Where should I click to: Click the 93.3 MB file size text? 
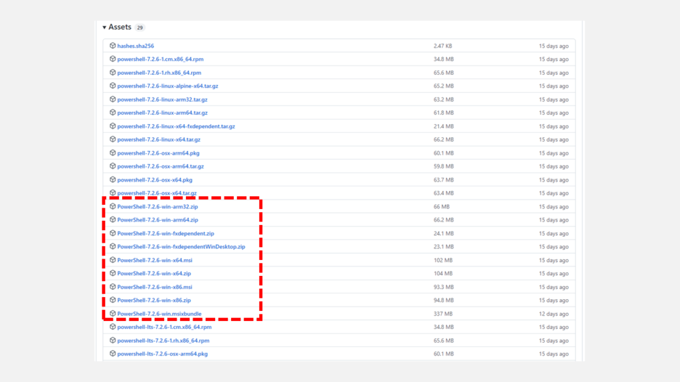pyautogui.click(x=444, y=287)
